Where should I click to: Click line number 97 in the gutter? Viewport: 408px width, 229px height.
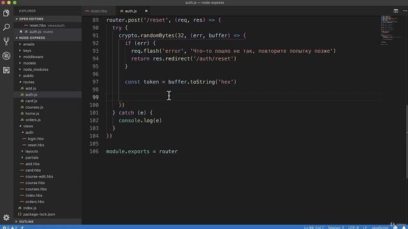[x=96, y=82]
